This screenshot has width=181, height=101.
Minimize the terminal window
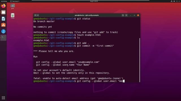coord(131,15)
